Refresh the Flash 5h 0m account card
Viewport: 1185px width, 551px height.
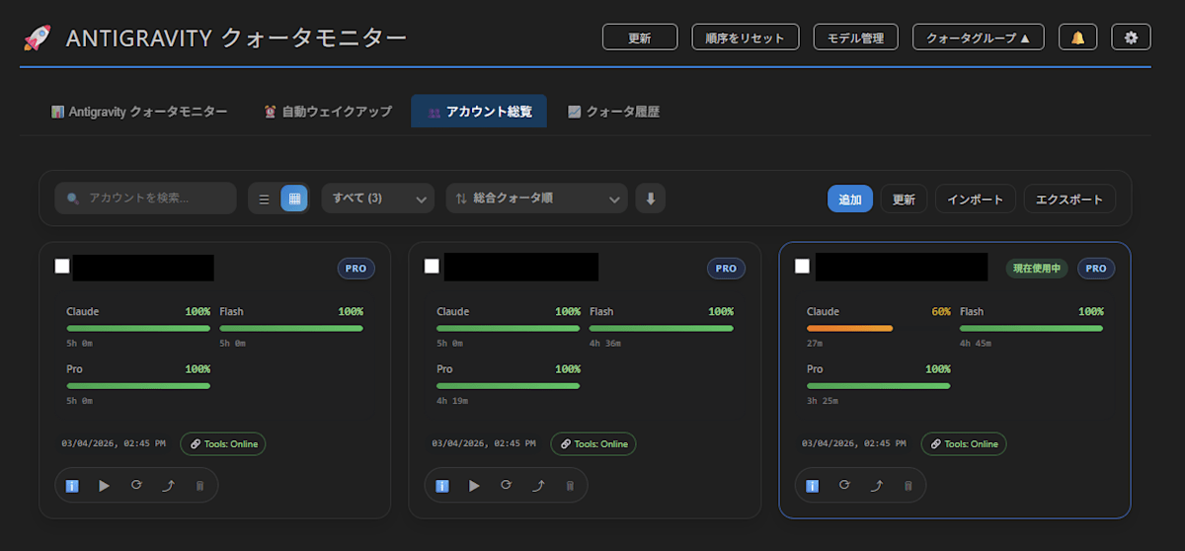pos(135,486)
